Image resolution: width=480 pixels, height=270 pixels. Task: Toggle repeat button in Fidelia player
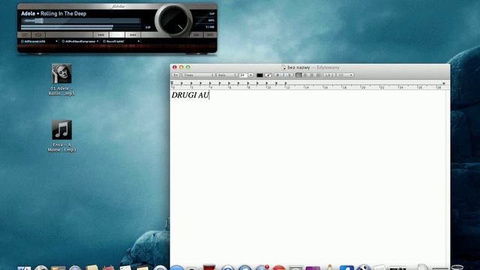38,35
